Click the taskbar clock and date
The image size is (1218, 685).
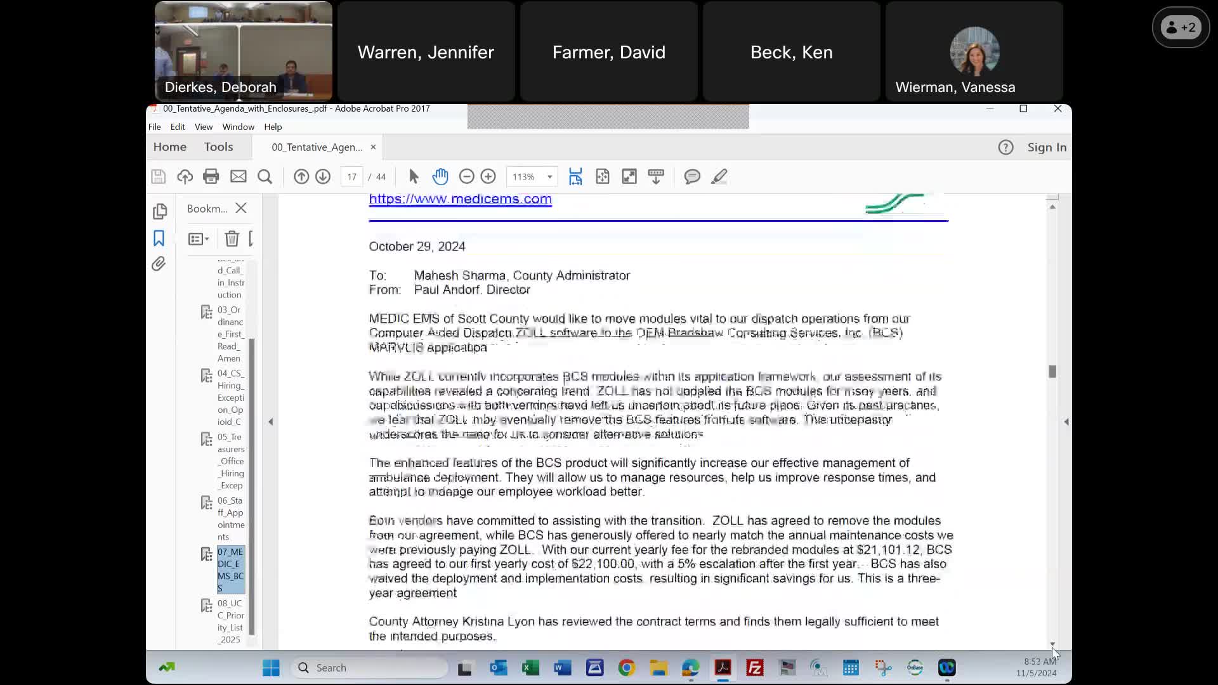1037,667
